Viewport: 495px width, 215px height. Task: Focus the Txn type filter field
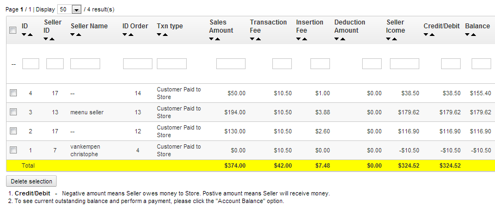pyautogui.click(x=172, y=64)
